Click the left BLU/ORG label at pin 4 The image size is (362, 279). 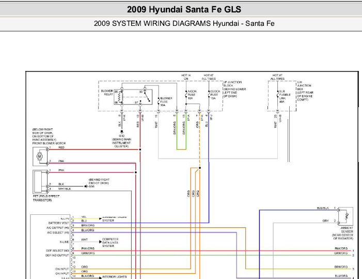(x=88, y=230)
